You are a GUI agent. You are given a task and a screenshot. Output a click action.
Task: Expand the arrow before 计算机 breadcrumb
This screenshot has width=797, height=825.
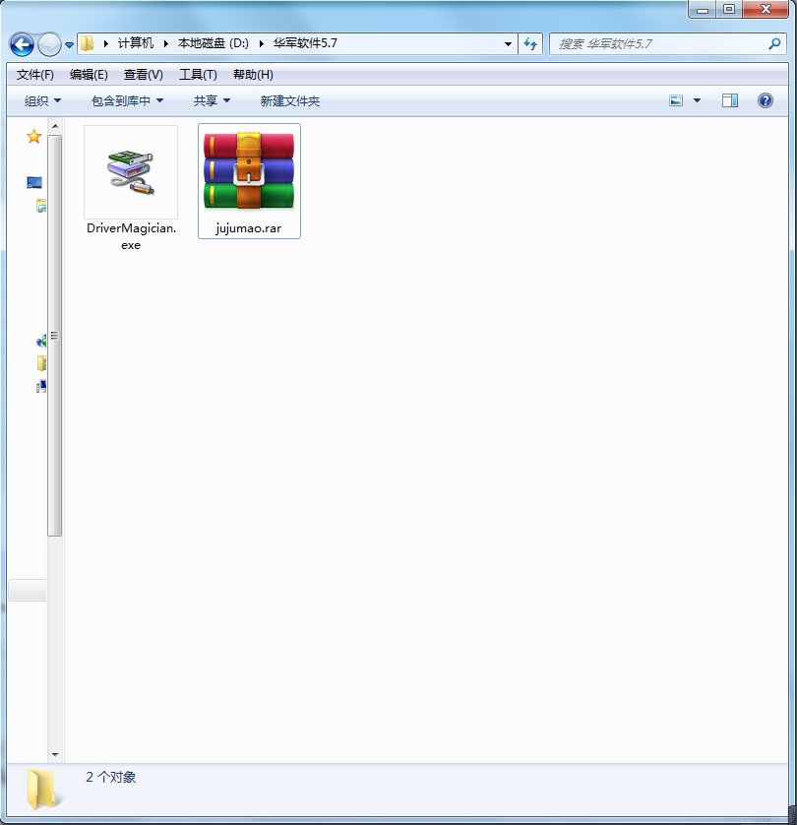point(105,43)
